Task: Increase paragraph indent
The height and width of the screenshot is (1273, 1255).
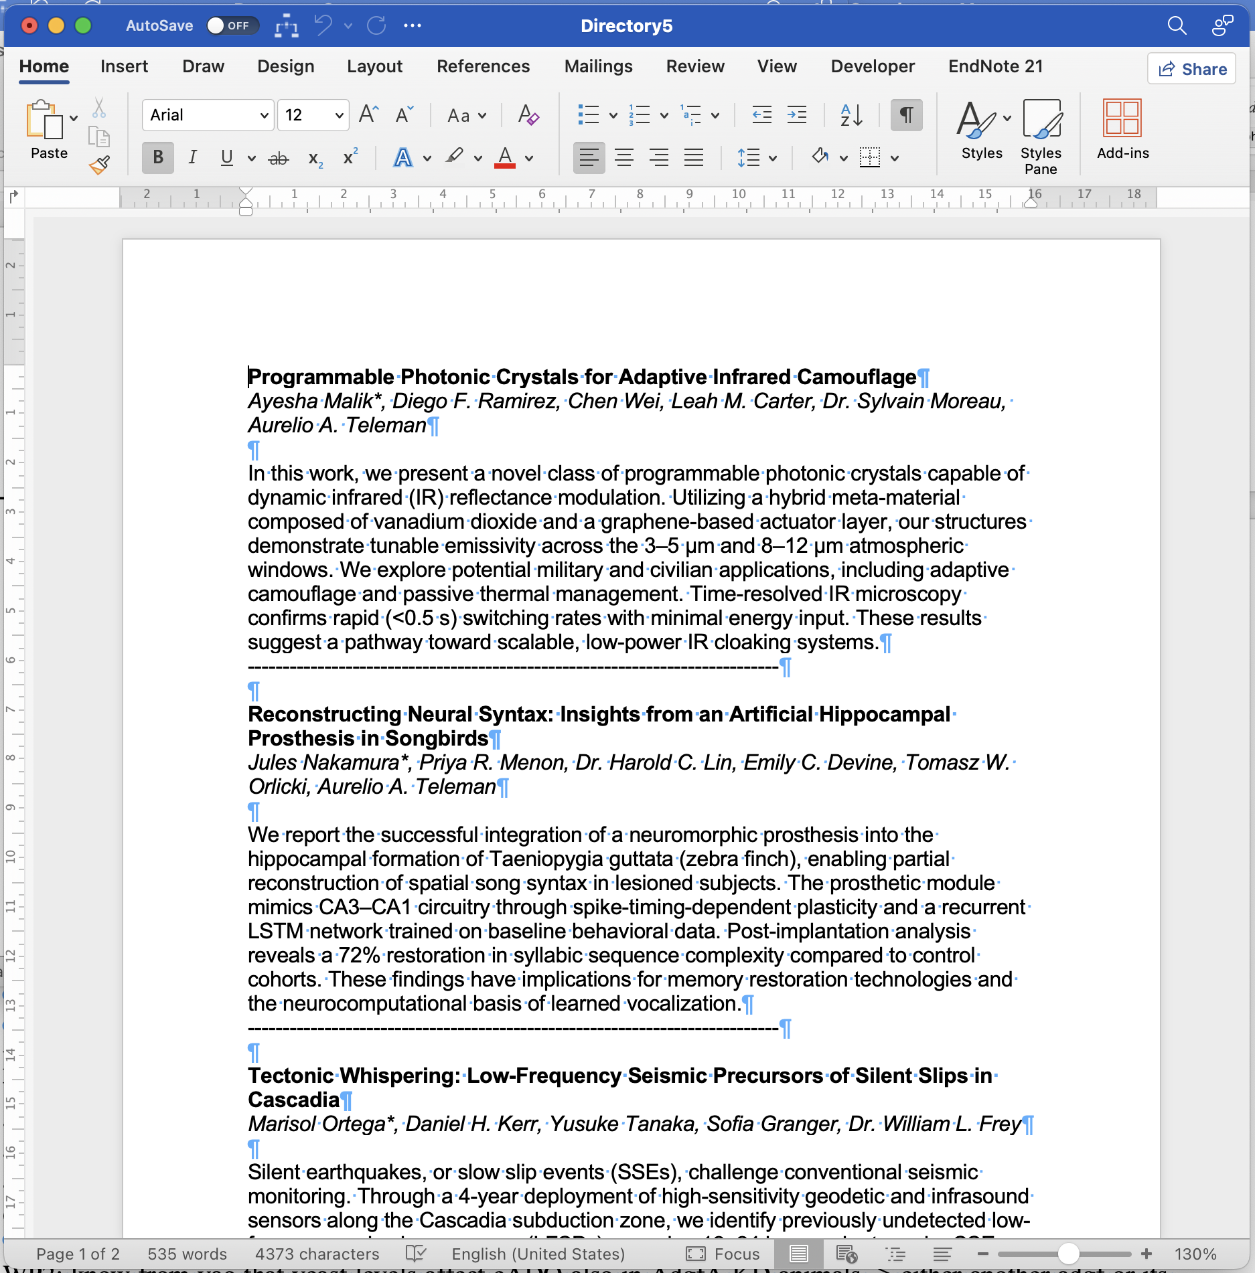Action: coord(797,114)
